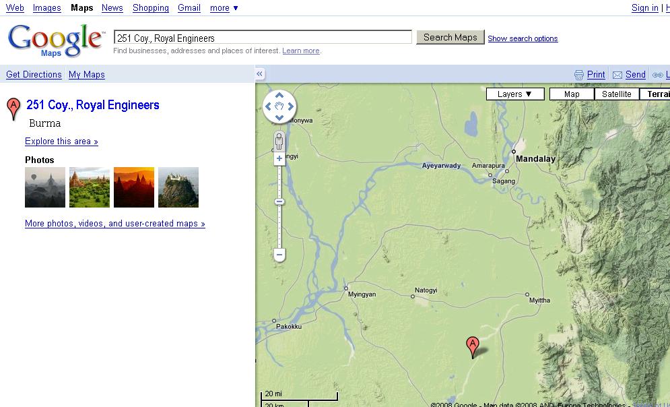Open 251 Coy., Royal Engineers result title
Image resolution: width=670 pixels, height=407 pixels.
tap(93, 104)
